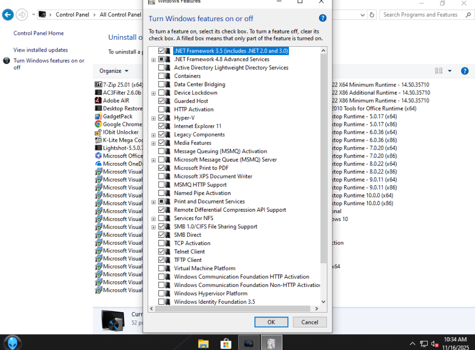Click the horizontal scrollbar in features list
This screenshot has height=350, width=475.
[x=232, y=309]
